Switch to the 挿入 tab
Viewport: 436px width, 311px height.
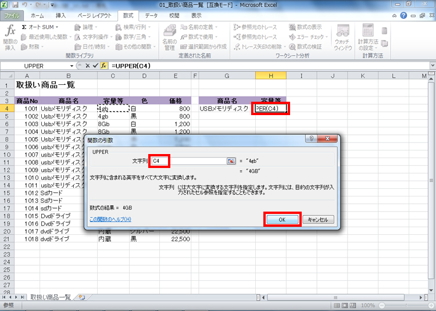coord(60,16)
